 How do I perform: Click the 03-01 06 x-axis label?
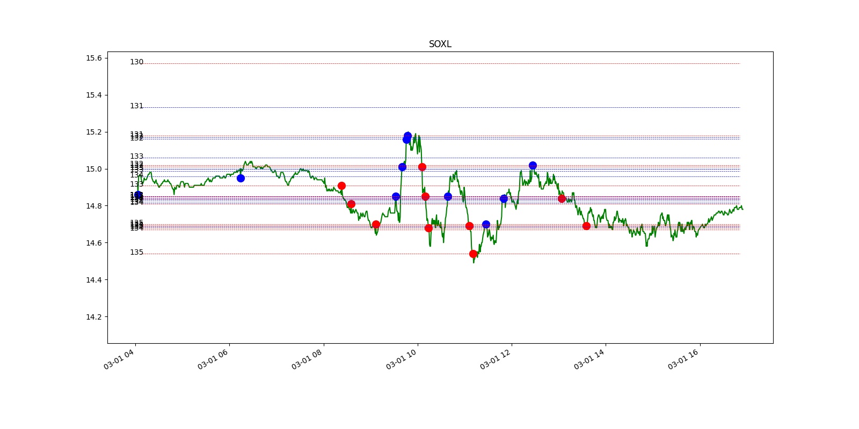coord(213,359)
